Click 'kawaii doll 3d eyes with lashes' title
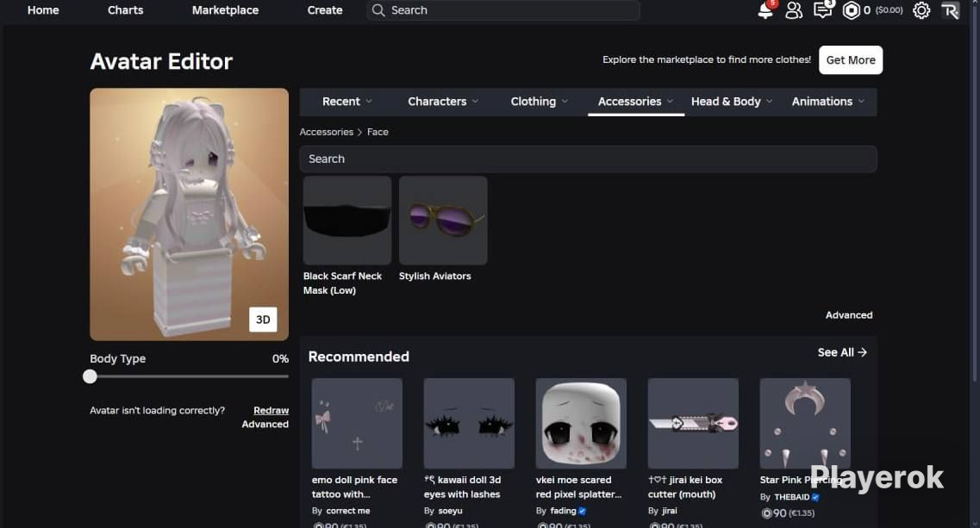The height and width of the screenshot is (528, 980). 463,487
